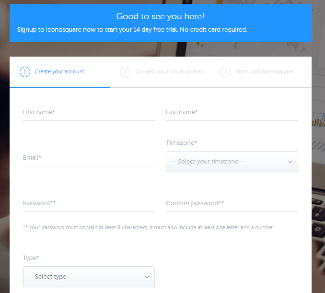Image resolution: width=325 pixels, height=293 pixels.
Task: Click the timezone dropdown chevron arrow
Action: [x=290, y=162]
